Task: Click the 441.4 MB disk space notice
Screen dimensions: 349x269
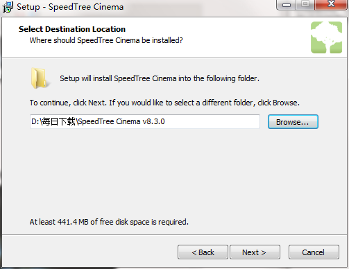Action: 109,222
